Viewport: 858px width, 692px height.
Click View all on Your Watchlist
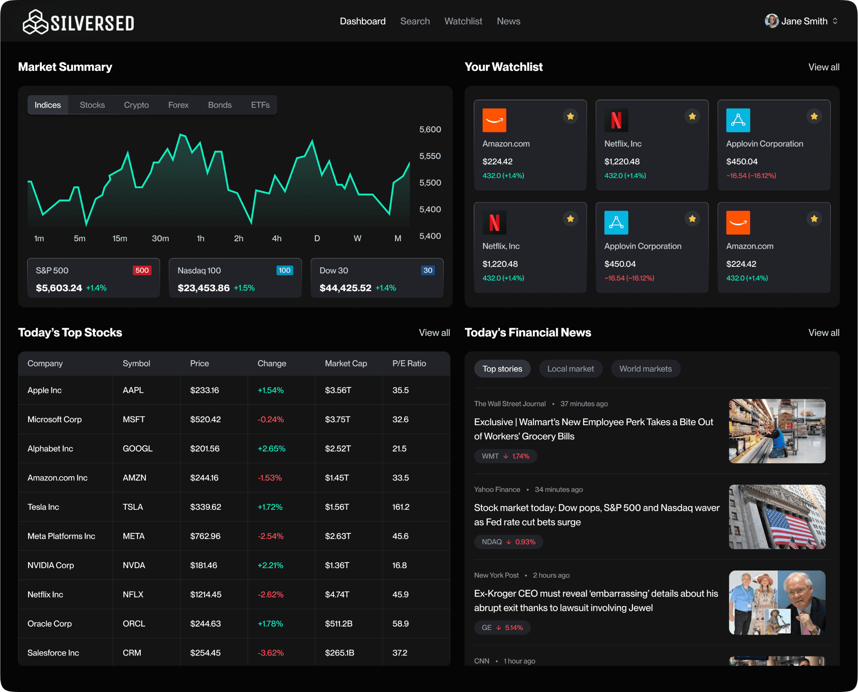click(x=823, y=67)
